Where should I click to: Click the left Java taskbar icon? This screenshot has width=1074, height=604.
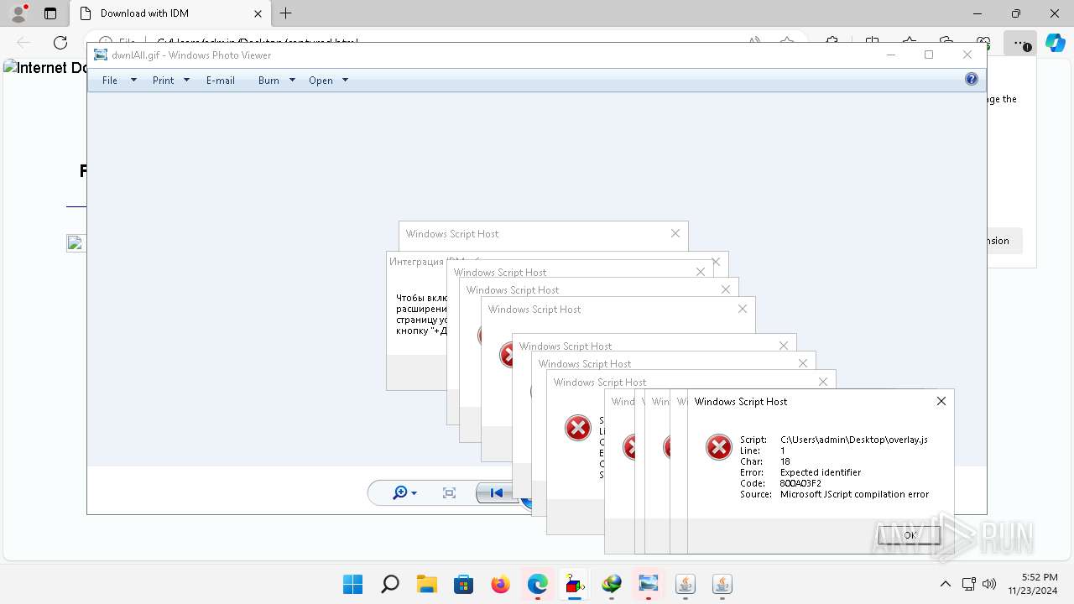[x=686, y=584]
